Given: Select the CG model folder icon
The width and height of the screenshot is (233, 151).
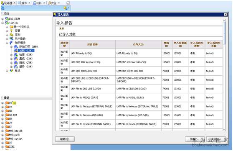Looking at the screenshot, I should click(7, 103).
